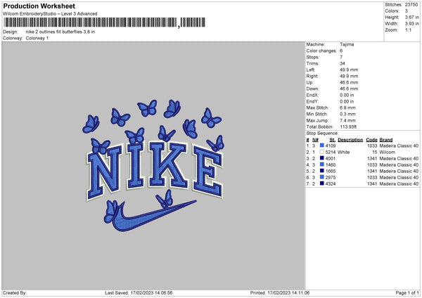Viewport: 422px width, 298px height.
Task: Click the dark navy swatch for thread 4001
Action: pyautogui.click(x=321, y=158)
